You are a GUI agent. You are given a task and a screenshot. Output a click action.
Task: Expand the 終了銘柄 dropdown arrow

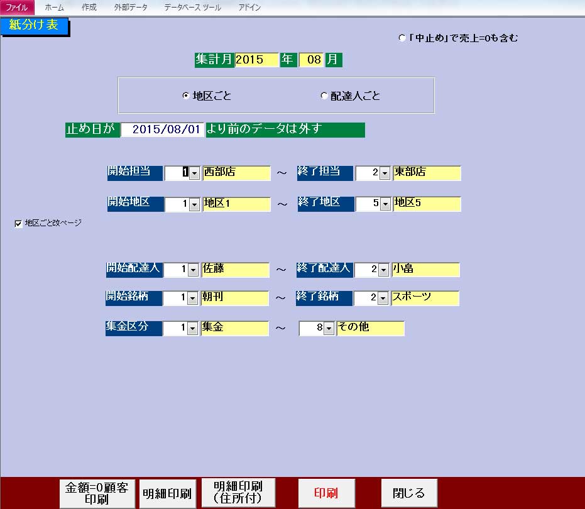(383, 298)
